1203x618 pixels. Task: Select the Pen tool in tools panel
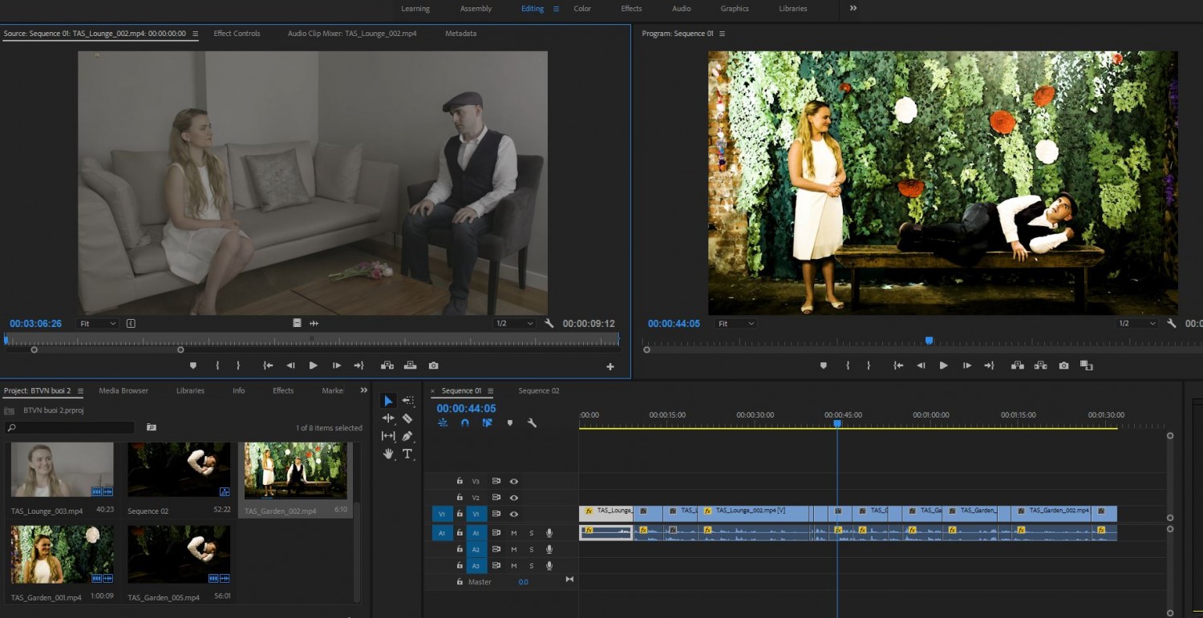[407, 436]
